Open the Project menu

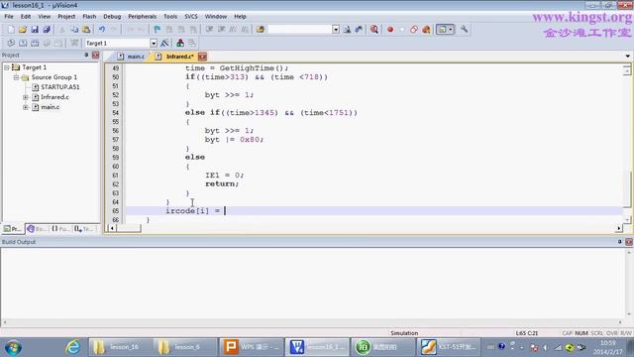66,17
